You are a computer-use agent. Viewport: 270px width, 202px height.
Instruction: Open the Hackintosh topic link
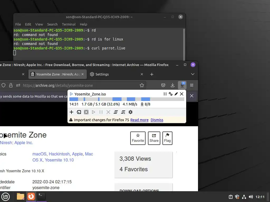[x=59, y=154]
